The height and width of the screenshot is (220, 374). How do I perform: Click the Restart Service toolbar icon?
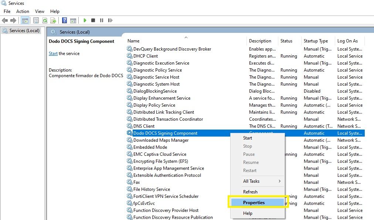[110, 21]
